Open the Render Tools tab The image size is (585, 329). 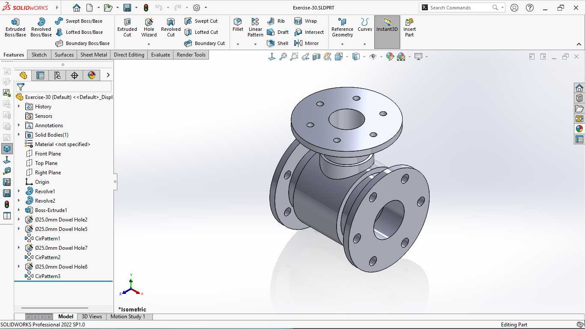pyautogui.click(x=191, y=55)
